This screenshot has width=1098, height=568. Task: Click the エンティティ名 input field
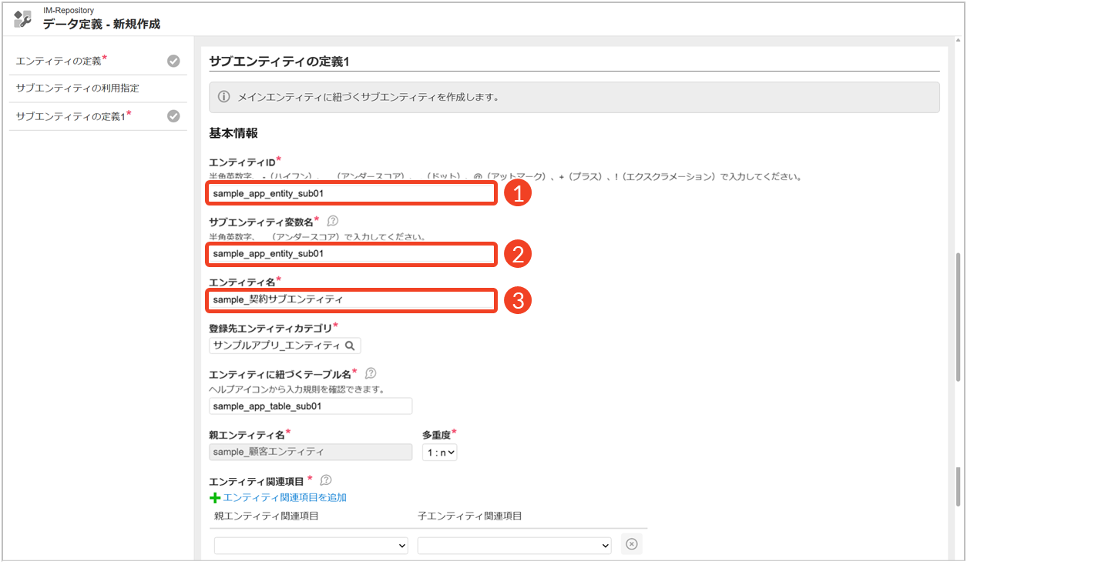coord(351,299)
